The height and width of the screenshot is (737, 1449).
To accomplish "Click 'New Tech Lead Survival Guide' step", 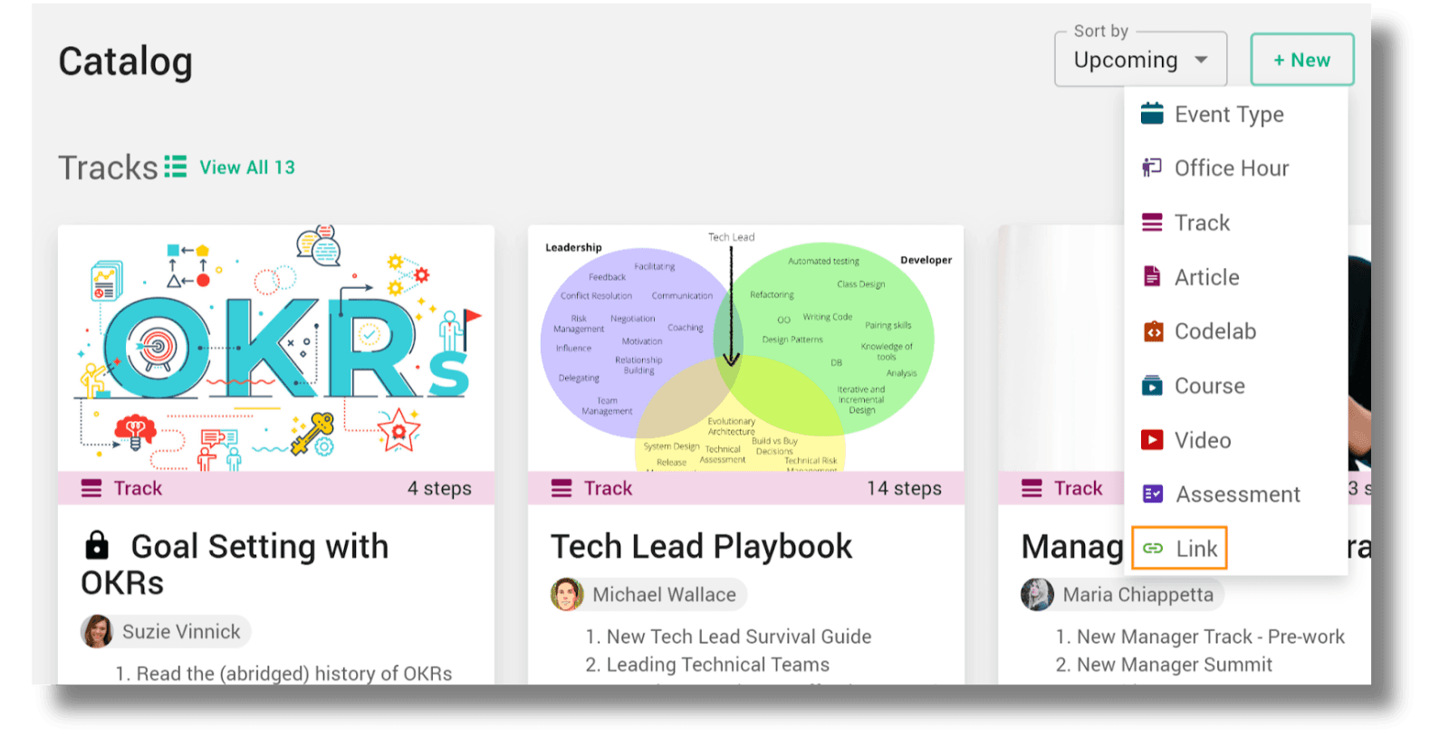I will pos(738,636).
